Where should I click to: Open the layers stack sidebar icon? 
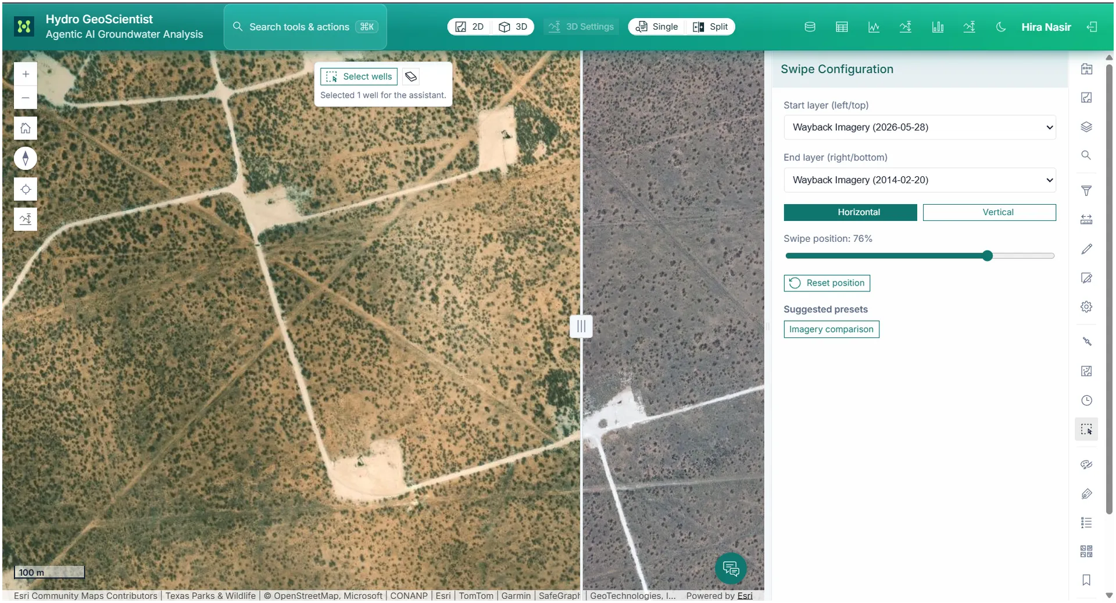click(x=1086, y=127)
